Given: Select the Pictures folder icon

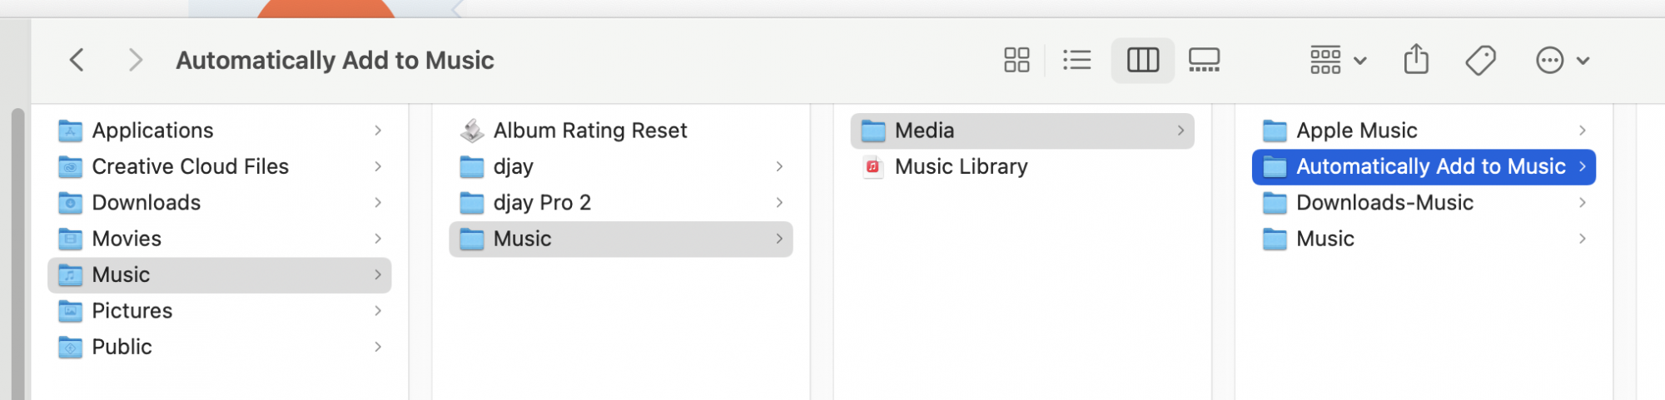Looking at the screenshot, I should coord(71,311).
